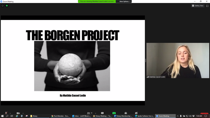
Task: Open the Participants panel
Action: tap(89, 113)
